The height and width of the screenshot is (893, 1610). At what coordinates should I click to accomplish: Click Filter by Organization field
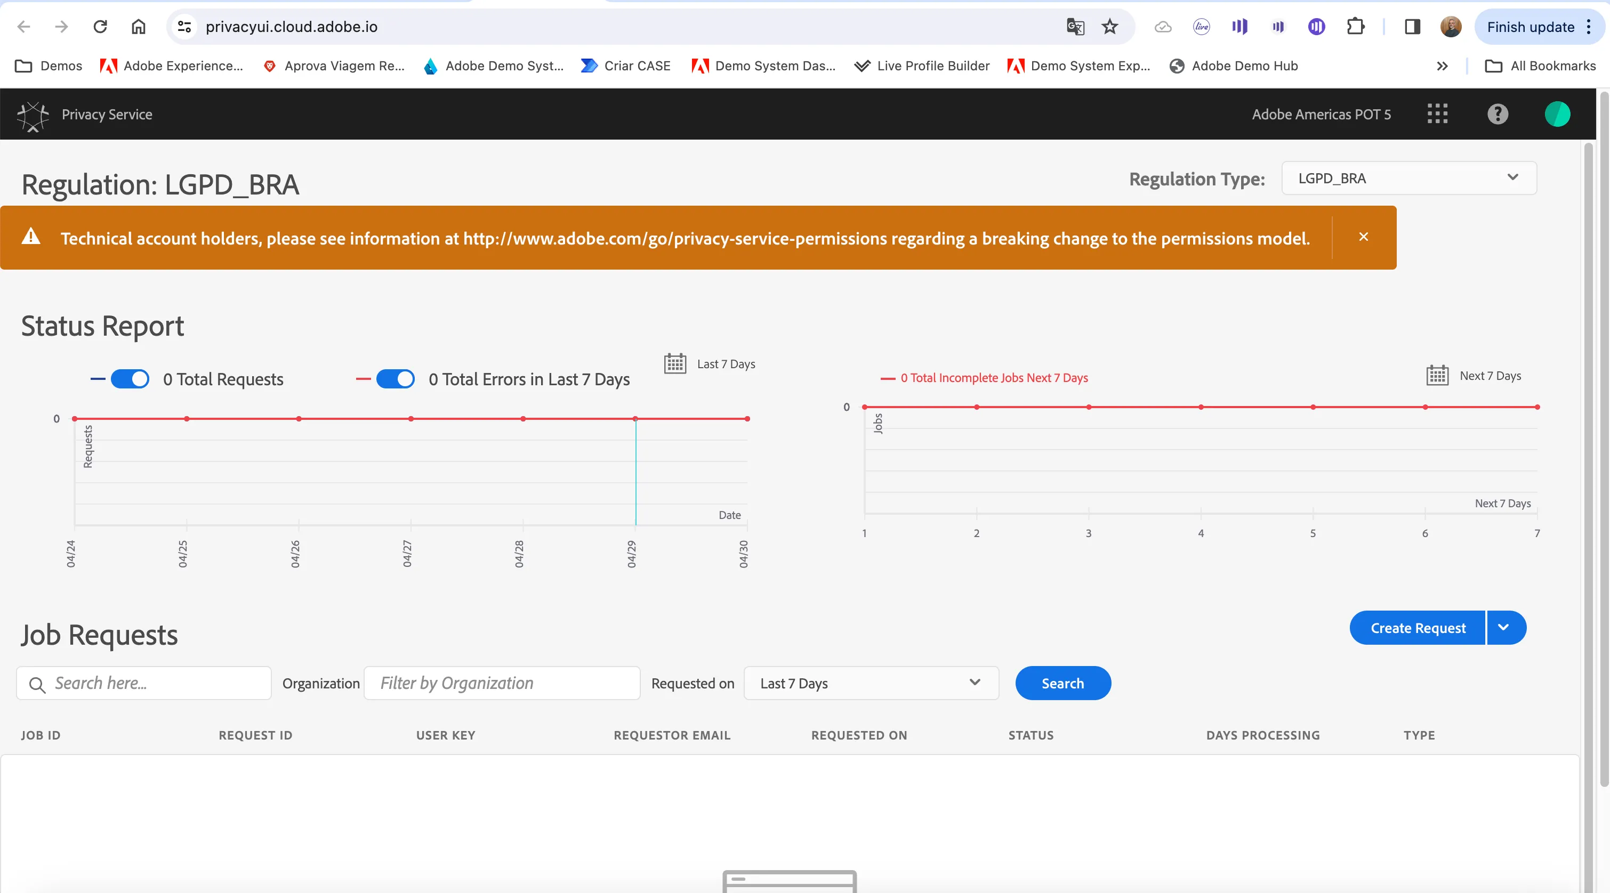tap(502, 683)
